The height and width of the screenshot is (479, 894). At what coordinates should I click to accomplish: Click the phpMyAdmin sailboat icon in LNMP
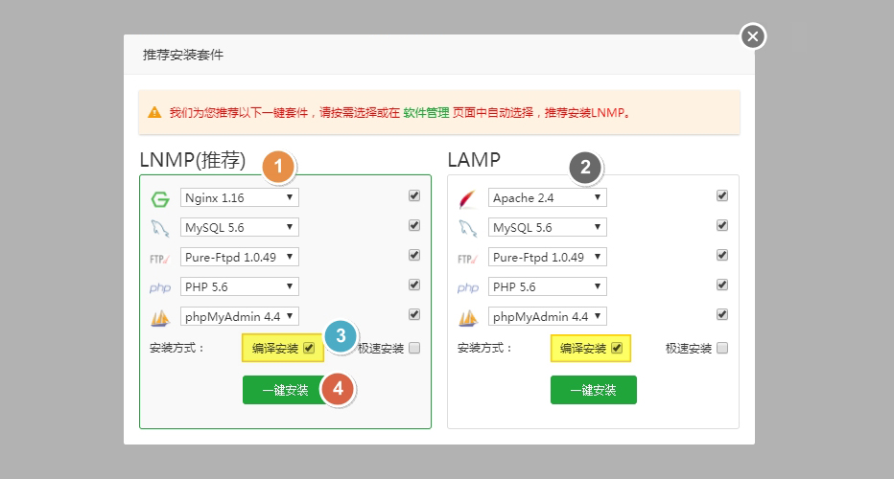(x=160, y=318)
